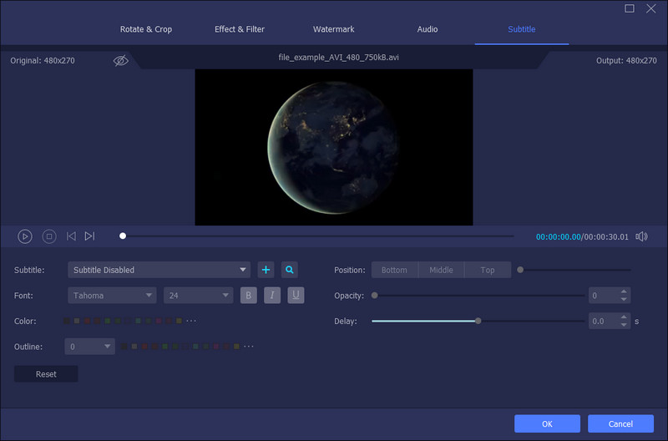Image resolution: width=668 pixels, height=441 pixels.
Task: Click the Reset button
Action: (x=46, y=374)
